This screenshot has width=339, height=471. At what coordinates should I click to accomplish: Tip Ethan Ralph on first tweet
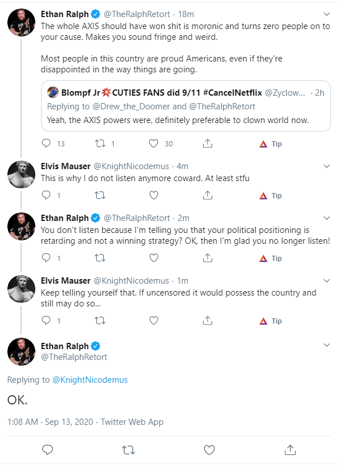(x=271, y=144)
